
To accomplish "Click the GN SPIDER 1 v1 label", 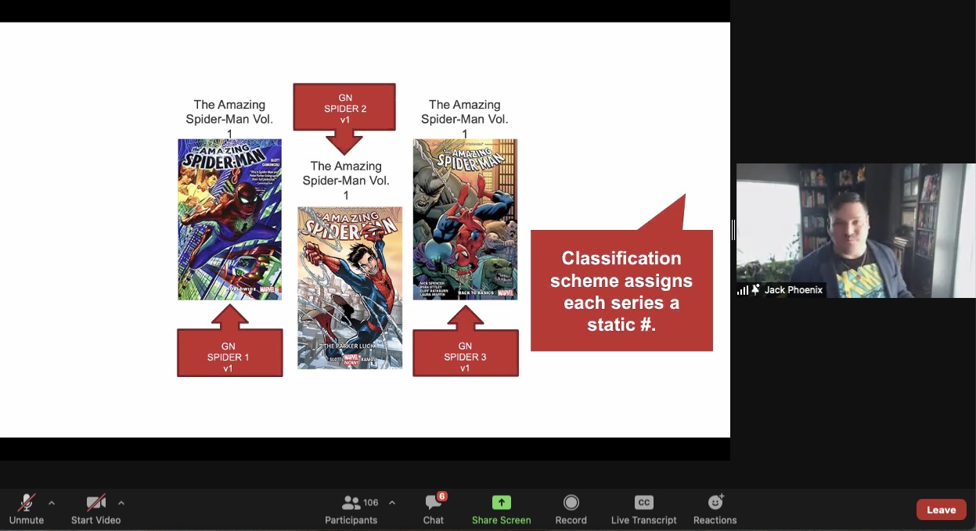I will [x=229, y=357].
